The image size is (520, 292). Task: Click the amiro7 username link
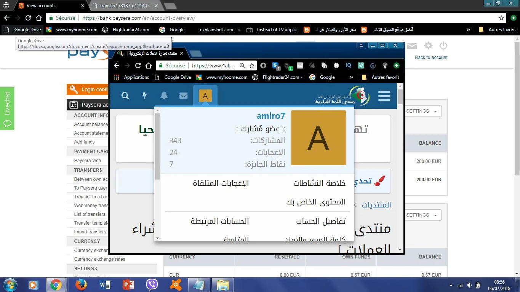tap(270, 116)
